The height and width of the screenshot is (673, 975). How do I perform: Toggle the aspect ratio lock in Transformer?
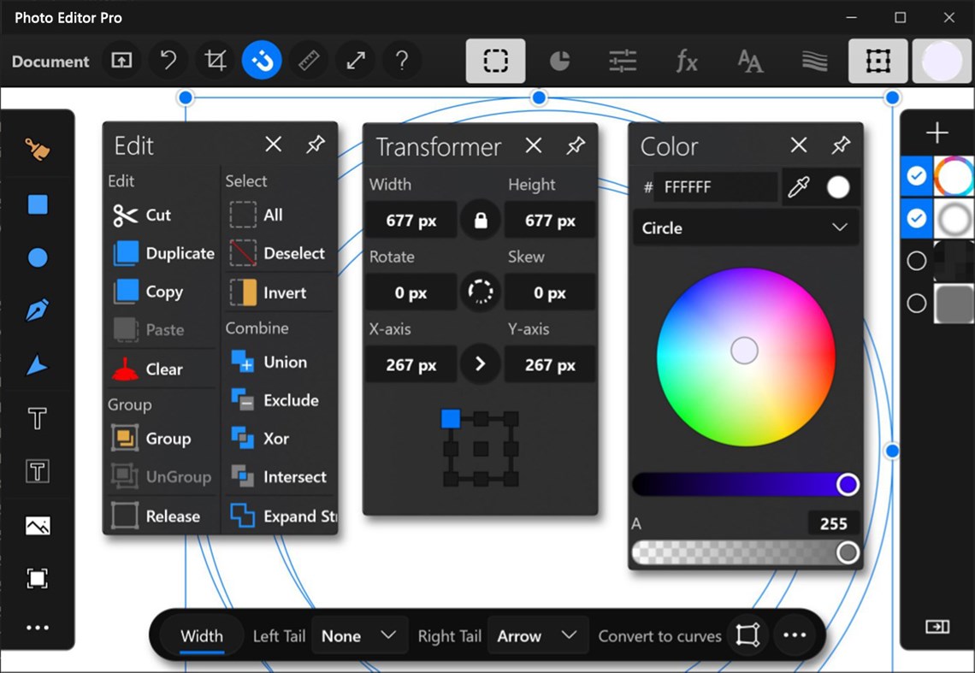point(480,220)
